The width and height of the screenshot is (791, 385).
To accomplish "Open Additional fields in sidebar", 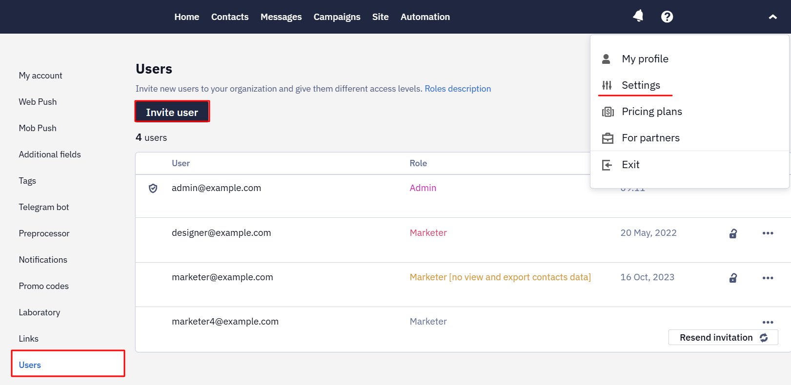I will [x=50, y=154].
